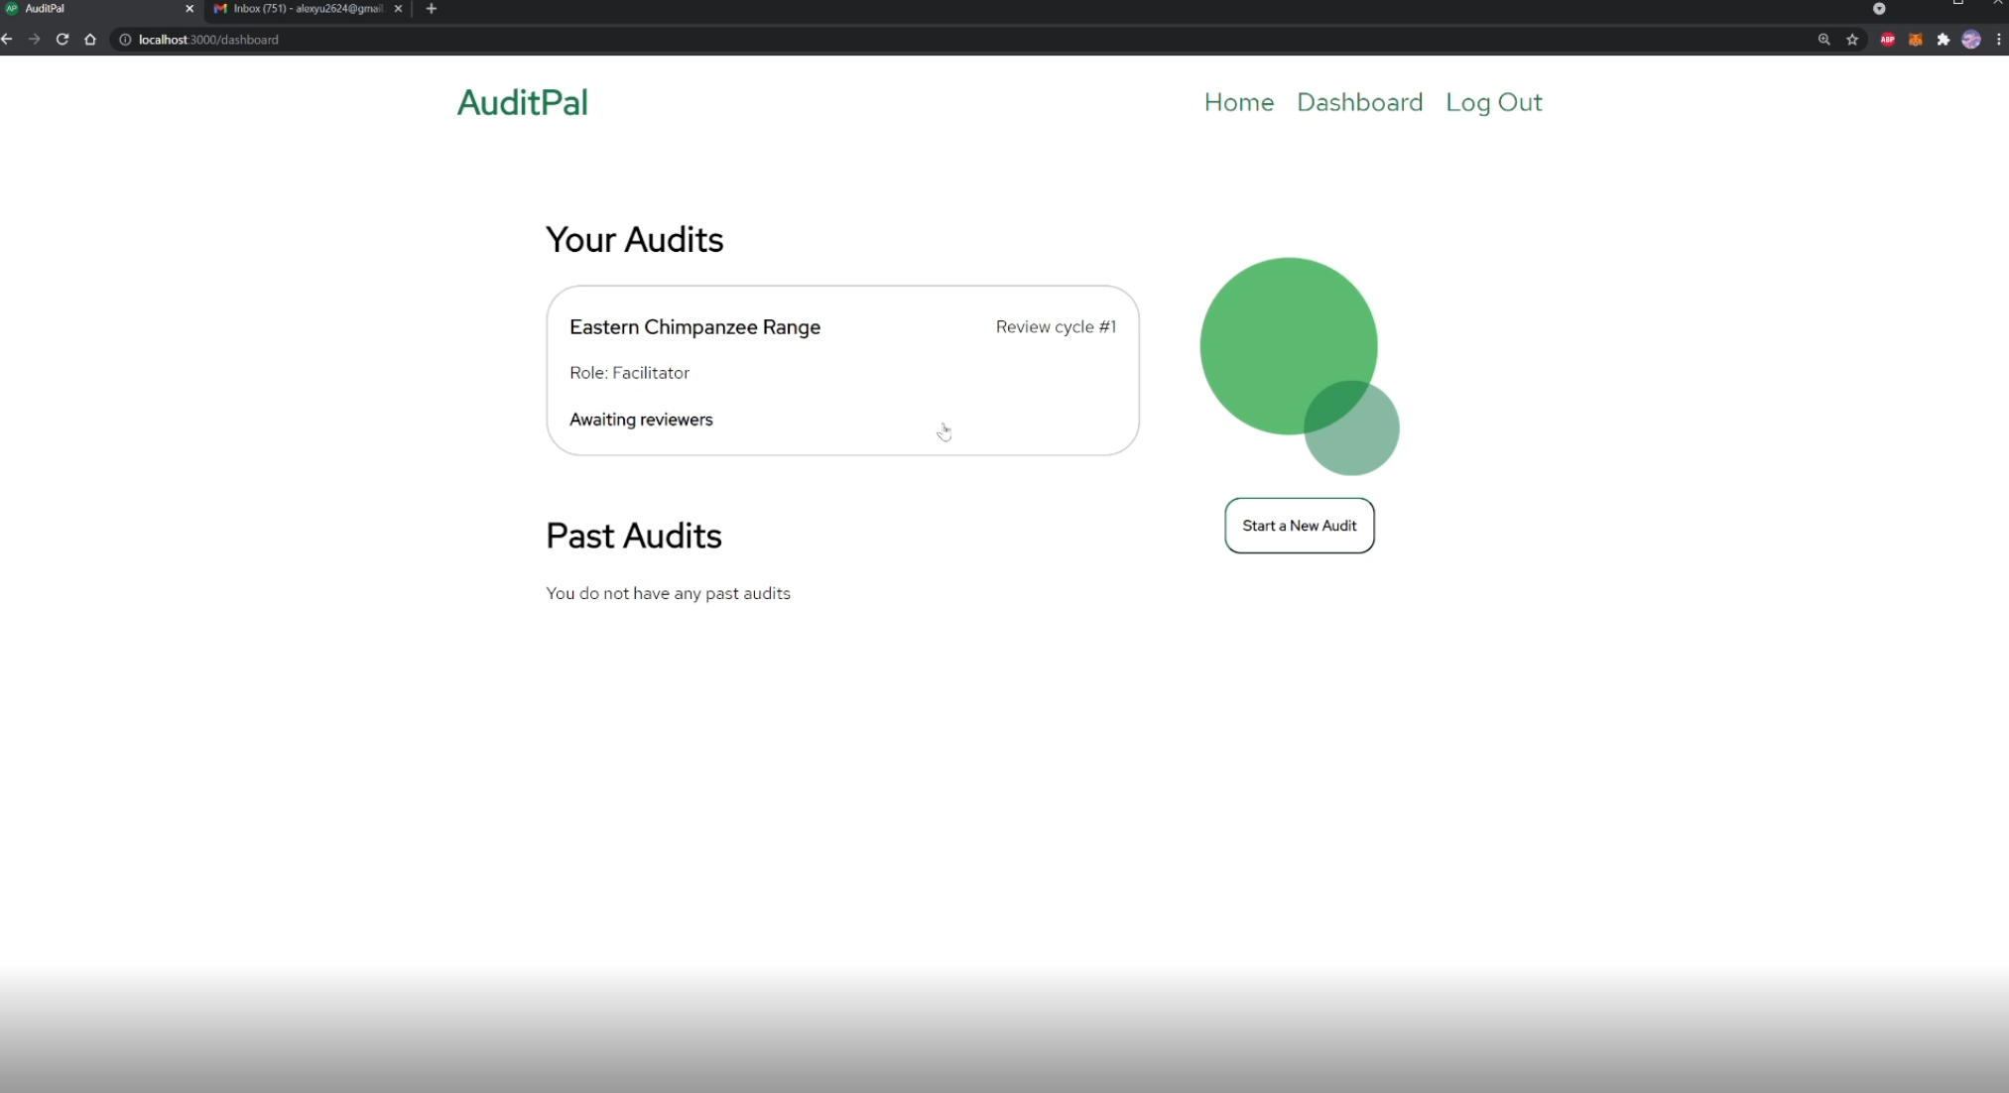
Task: Close the AuditPal browser tab
Action: tap(189, 9)
